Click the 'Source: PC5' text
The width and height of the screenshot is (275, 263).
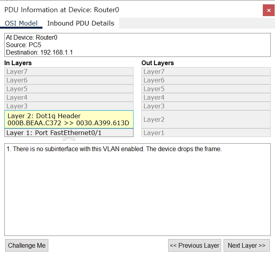[24, 45]
